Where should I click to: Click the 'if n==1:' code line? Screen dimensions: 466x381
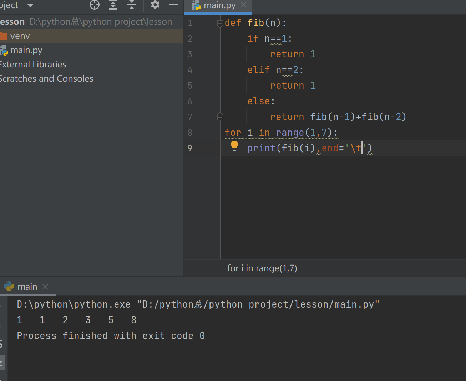270,38
